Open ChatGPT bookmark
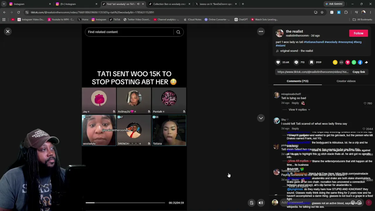Viewport: 375px width, 211px height. pos(241,20)
